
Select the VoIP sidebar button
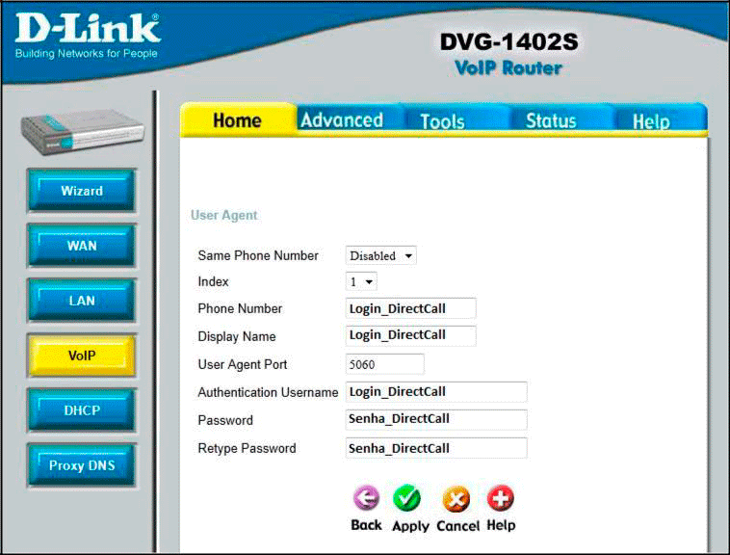click(82, 356)
